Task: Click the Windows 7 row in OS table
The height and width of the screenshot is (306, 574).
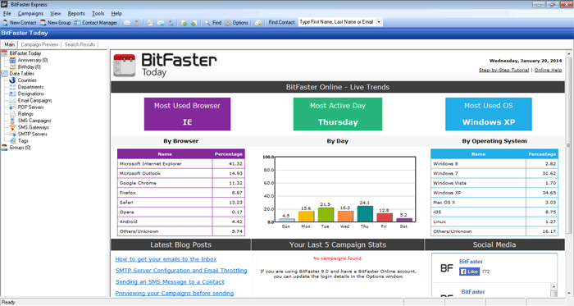Action: point(494,173)
